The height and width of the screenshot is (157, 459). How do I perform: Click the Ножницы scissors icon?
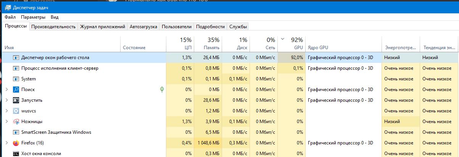pyautogui.click(x=16, y=122)
